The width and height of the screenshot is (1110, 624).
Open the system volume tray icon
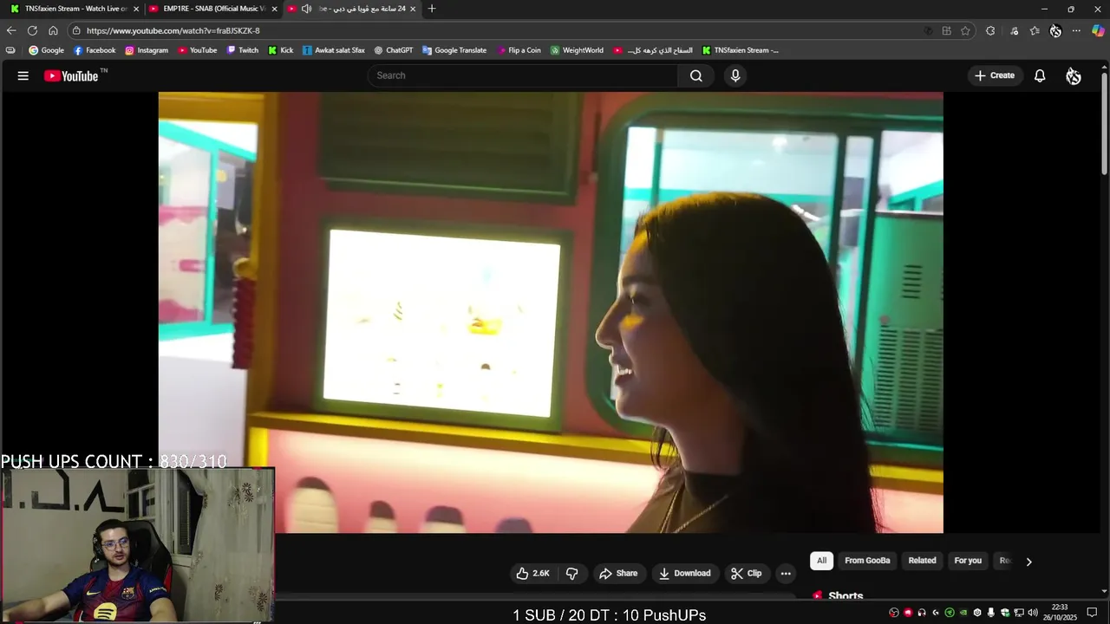tap(1033, 613)
